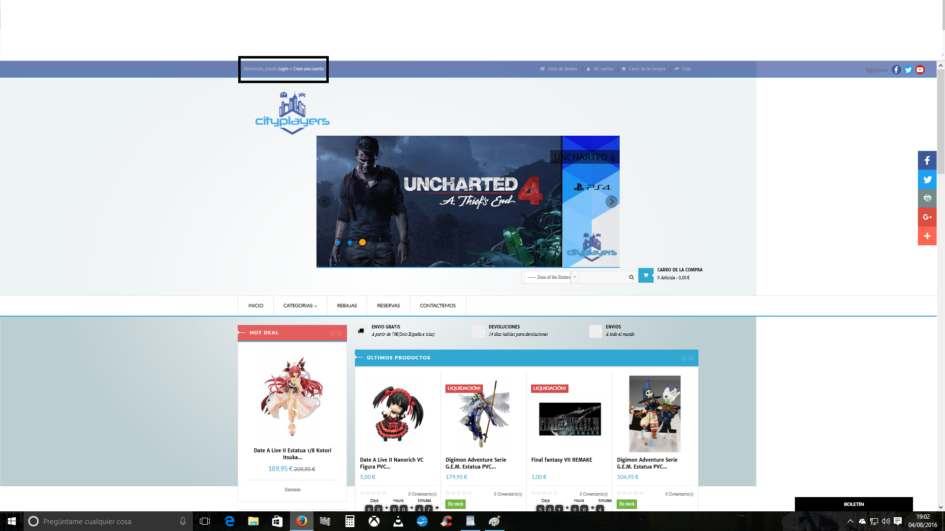Image resolution: width=945 pixels, height=531 pixels.
Task: Share via the Twitter side button
Action: pyautogui.click(x=927, y=179)
